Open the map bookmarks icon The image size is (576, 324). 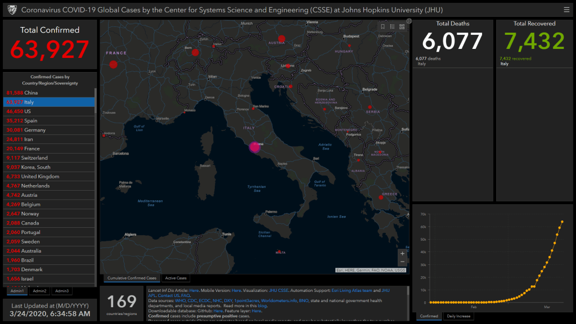pyautogui.click(x=382, y=27)
